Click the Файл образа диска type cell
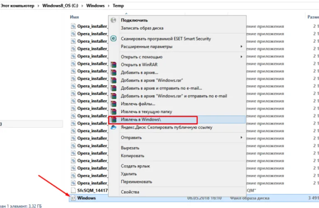Image resolution: width=319 pixels, height=208 pixels. click(x=250, y=198)
